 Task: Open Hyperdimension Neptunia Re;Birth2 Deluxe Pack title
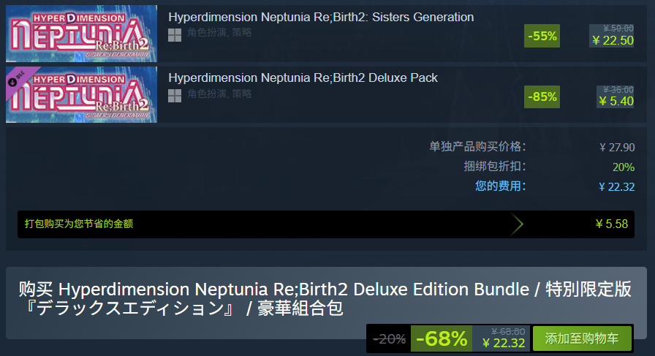click(x=303, y=77)
